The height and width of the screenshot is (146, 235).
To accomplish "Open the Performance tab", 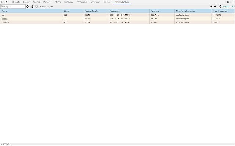I will pos(82,2).
